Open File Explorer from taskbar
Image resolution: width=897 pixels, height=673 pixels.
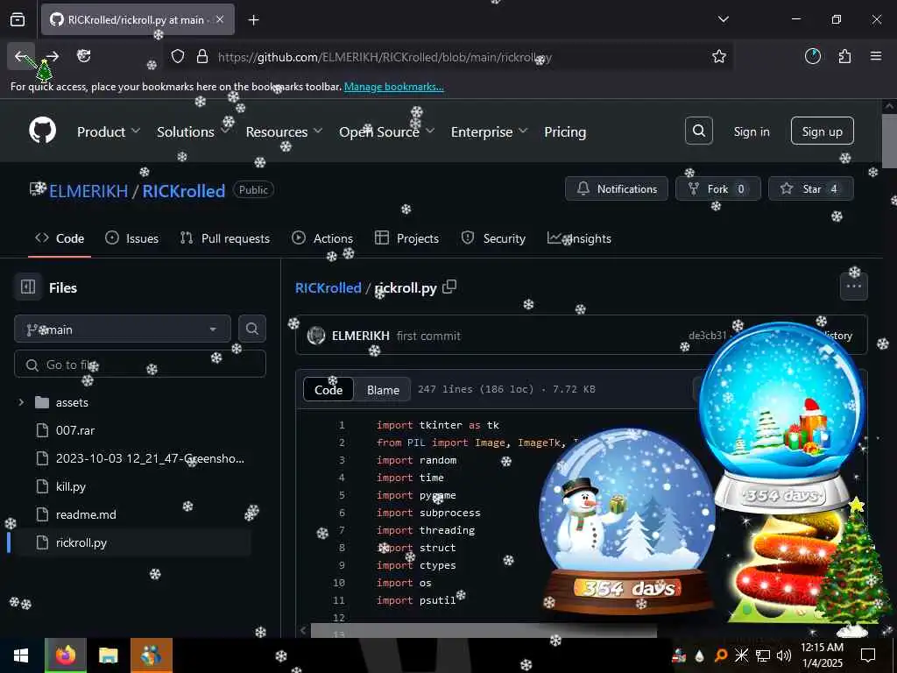click(108, 655)
